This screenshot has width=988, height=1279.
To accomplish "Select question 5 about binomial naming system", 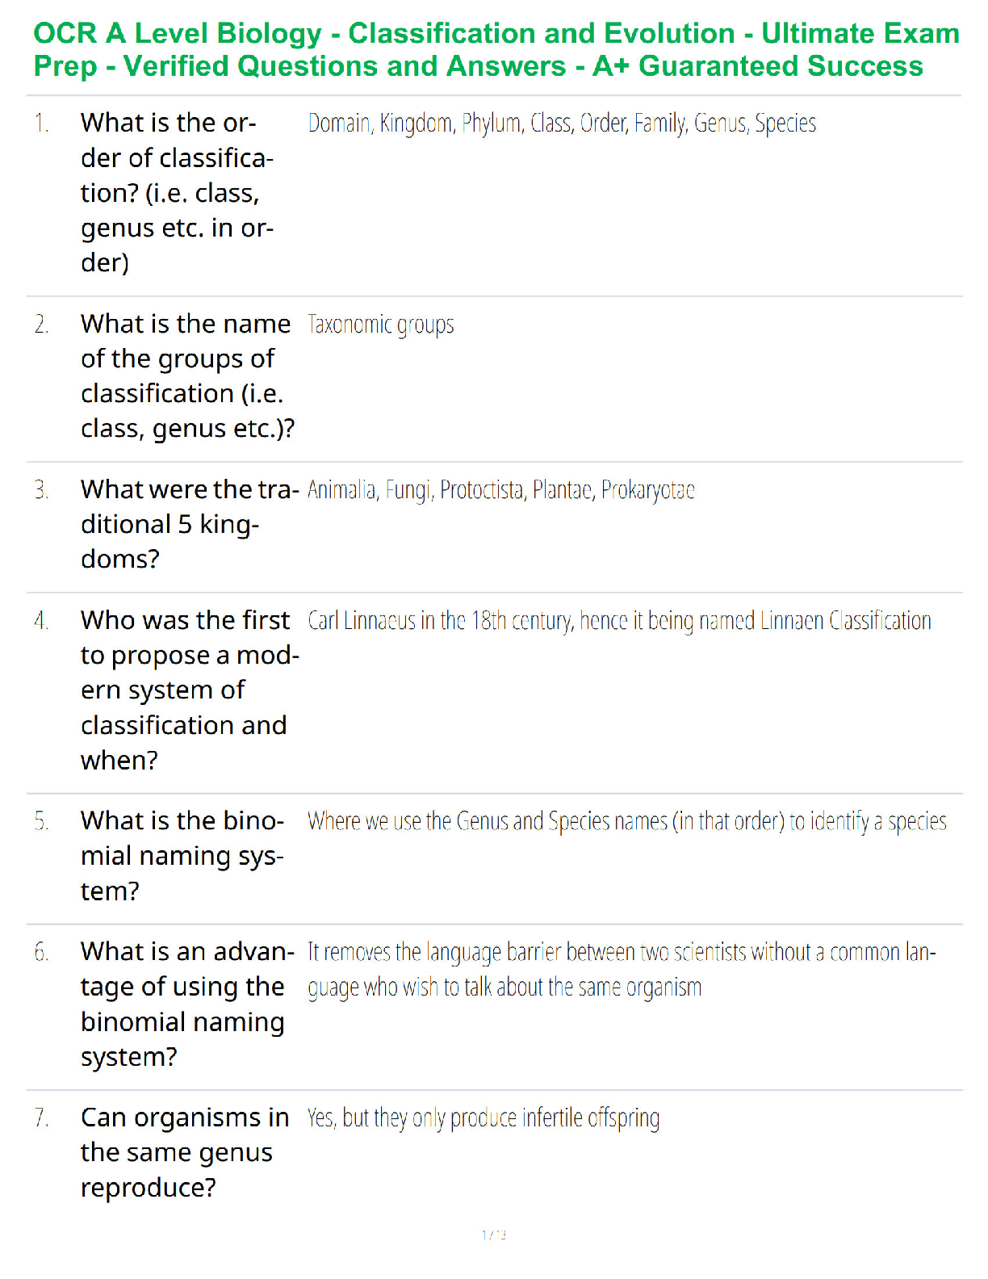I will (x=182, y=856).
